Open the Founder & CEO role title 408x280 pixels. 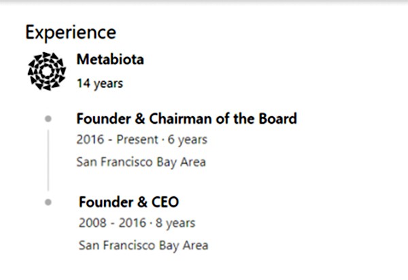coord(129,202)
